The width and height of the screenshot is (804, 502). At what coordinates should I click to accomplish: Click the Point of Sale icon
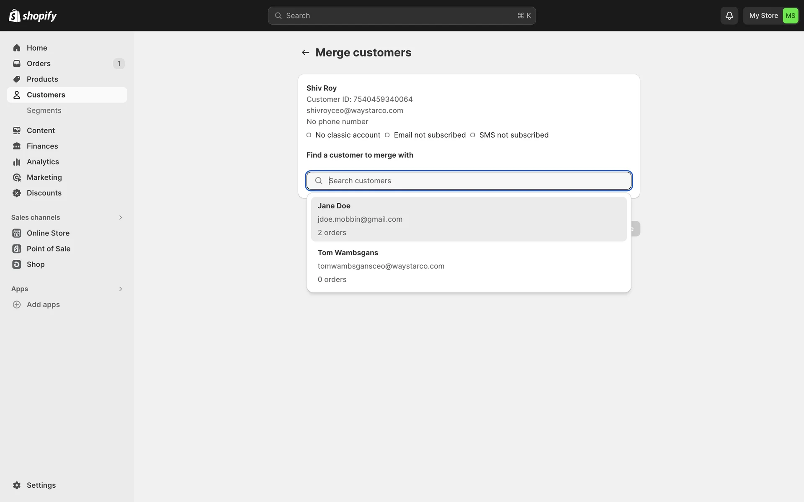(17, 249)
